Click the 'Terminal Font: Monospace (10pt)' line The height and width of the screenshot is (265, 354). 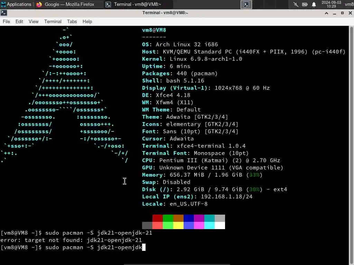[x=195, y=153]
